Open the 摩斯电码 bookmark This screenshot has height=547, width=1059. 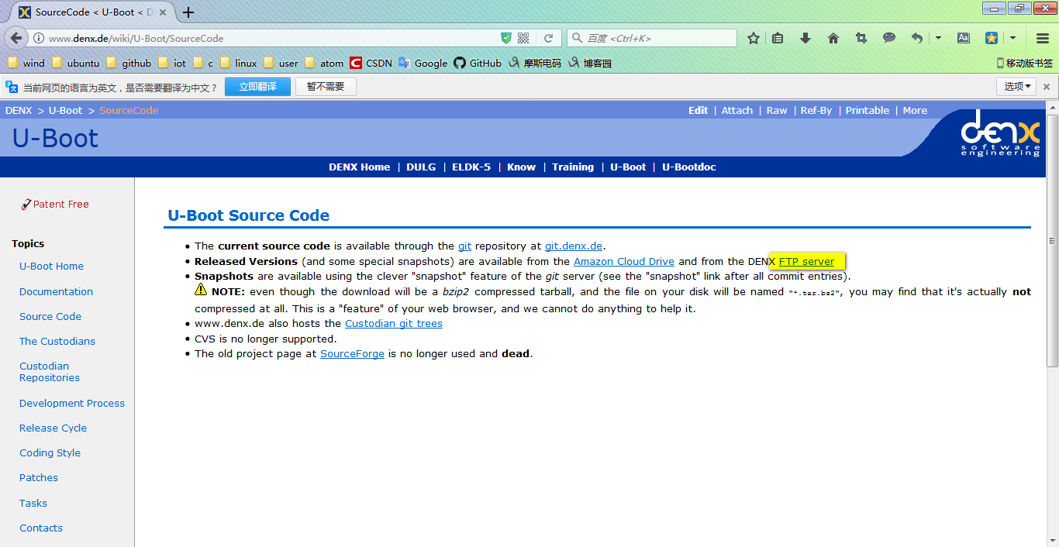click(535, 63)
